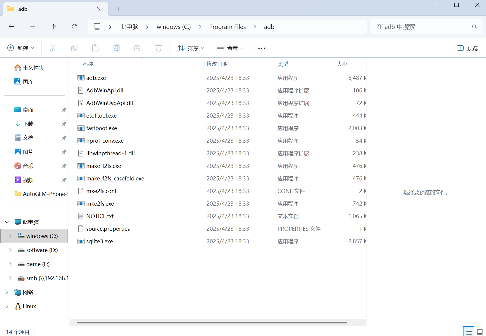This screenshot has height=336, width=486.
Task: Open 主文件夹 home in sidebar
Action: click(x=29, y=68)
